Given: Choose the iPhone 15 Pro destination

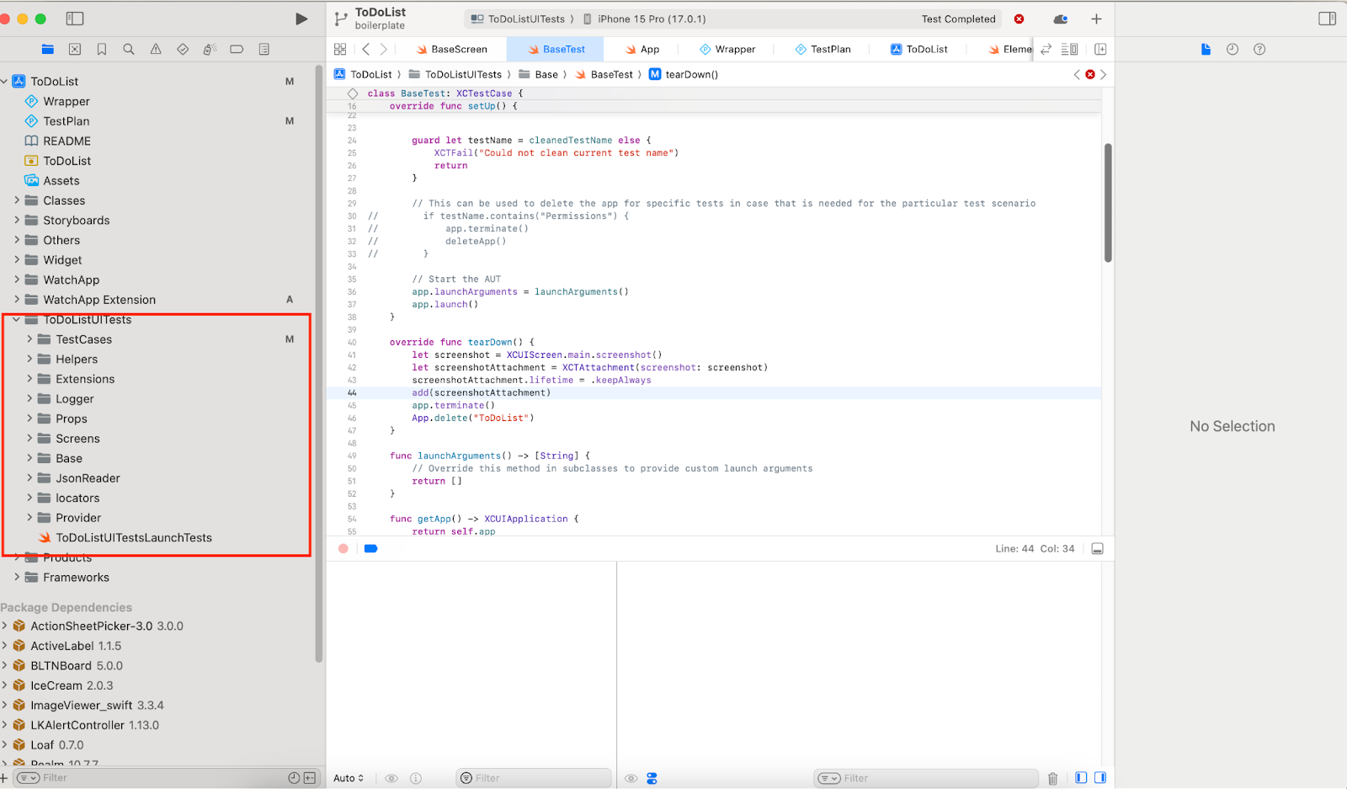Looking at the screenshot, I should click(645, 19).
